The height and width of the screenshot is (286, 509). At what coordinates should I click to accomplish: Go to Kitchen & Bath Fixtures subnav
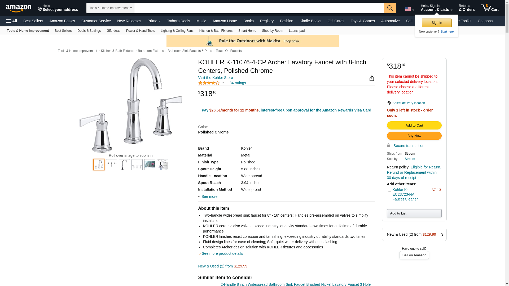coord(216,31)
